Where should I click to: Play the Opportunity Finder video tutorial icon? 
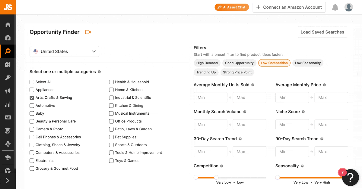(x=88, y=32)
